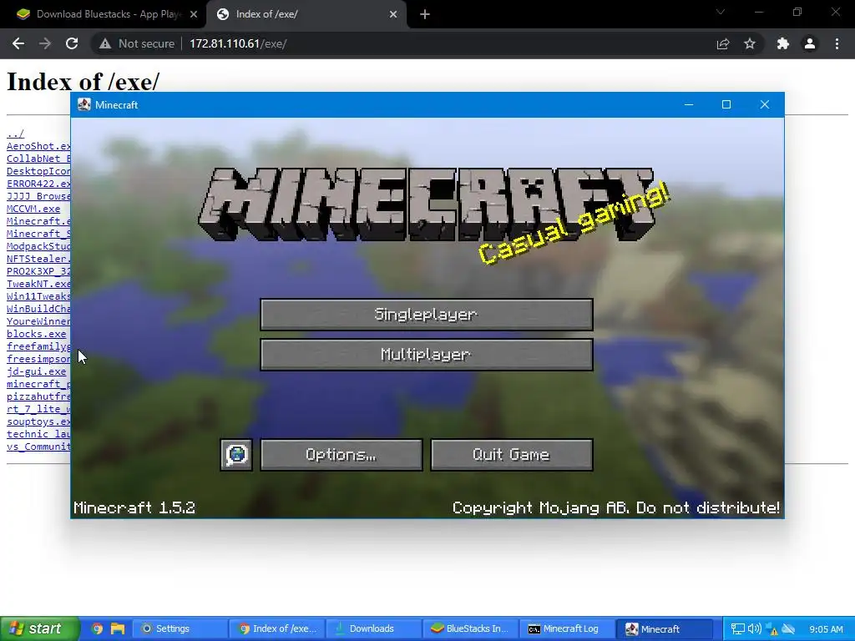Click Minecraft 1.5.2 version text
This screenshot has height=641, width=855.
[x=134, y=508]
